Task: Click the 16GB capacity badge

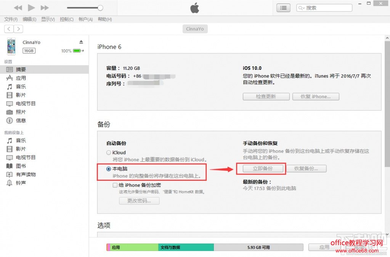Action: tap(29, 51)
